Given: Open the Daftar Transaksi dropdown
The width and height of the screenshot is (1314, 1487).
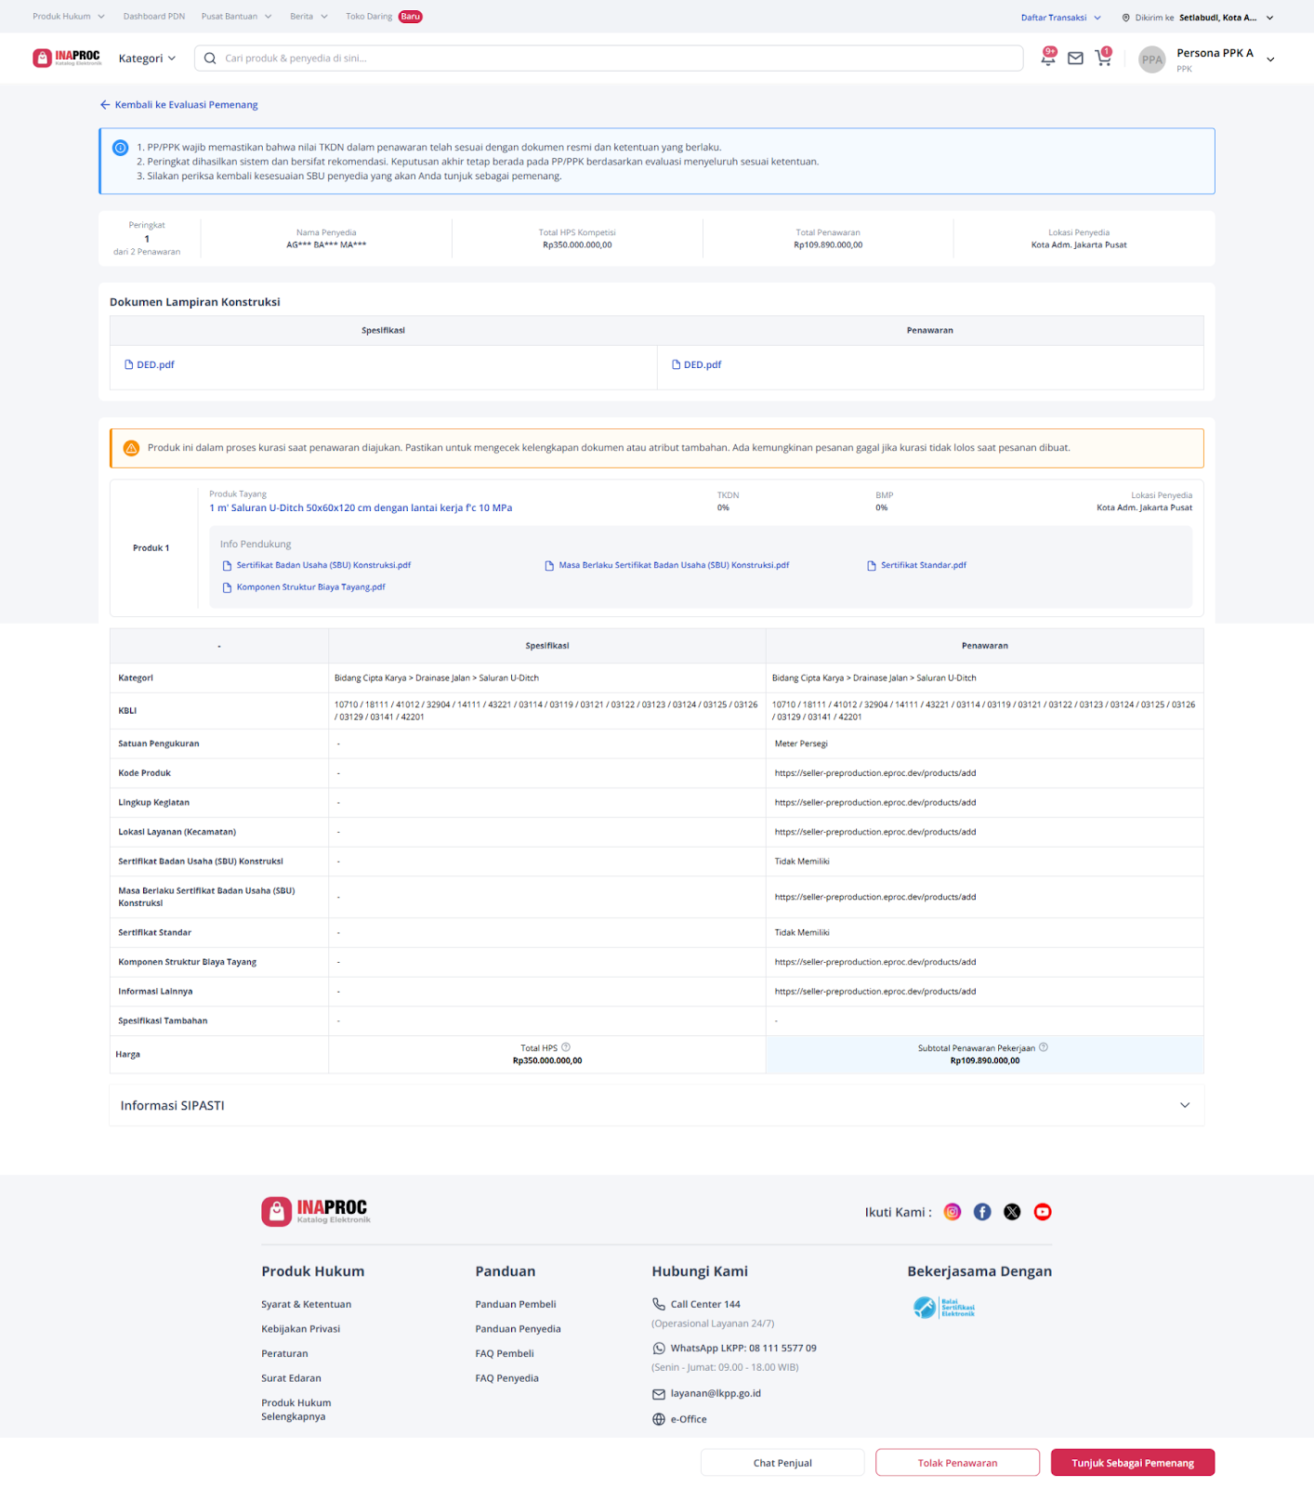Looking at the screenshot, I should [x=1061, y=18].
